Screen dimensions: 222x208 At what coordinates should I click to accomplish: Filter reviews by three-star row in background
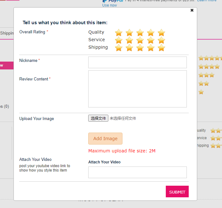206,75
